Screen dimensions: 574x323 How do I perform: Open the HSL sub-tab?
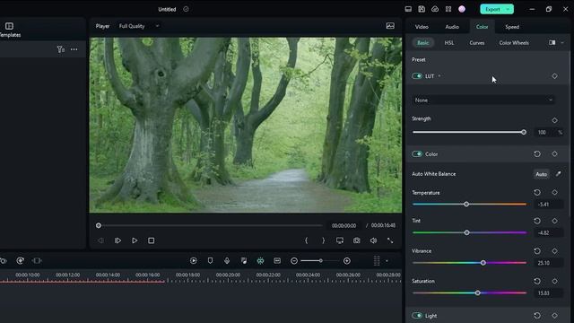click(448, 43)
